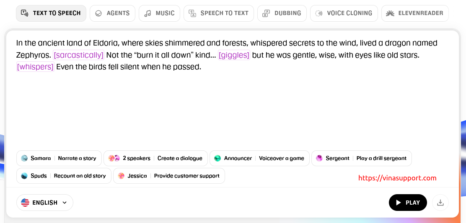Click the Samara voice avatar icon
The height and width of the screenshot is (223, 466).
tap(24, 158)
